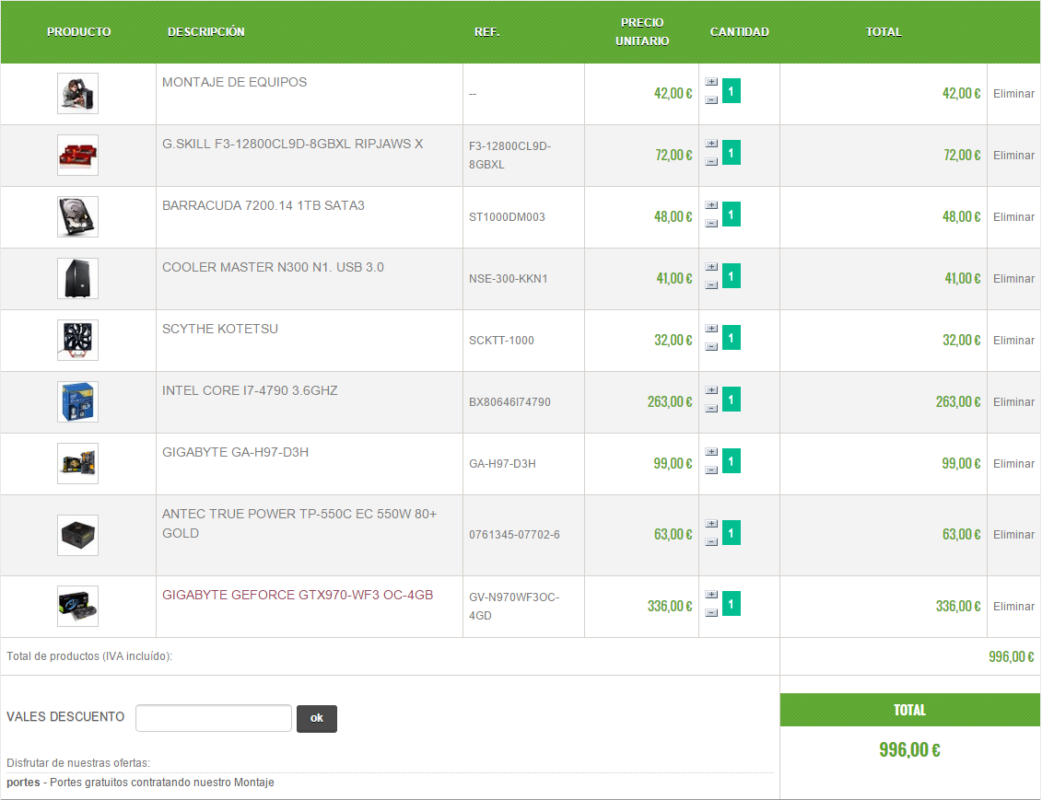
Task: Select the quantity box for INTEL CORE I7-4790
Action: click(x=731, y=400)
